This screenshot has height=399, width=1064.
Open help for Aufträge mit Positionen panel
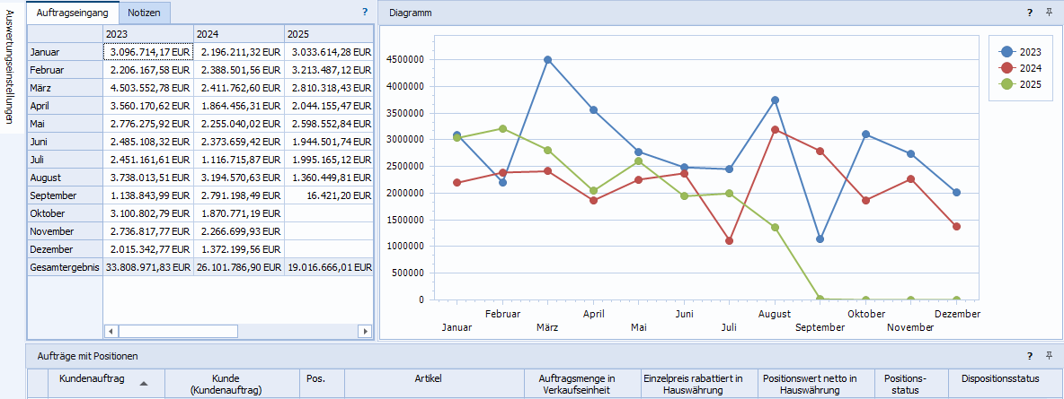(x=1030, y=356)
